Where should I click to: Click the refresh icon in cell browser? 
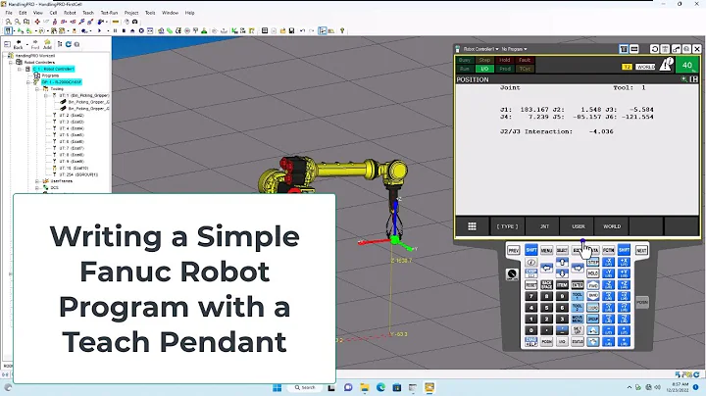69,44
